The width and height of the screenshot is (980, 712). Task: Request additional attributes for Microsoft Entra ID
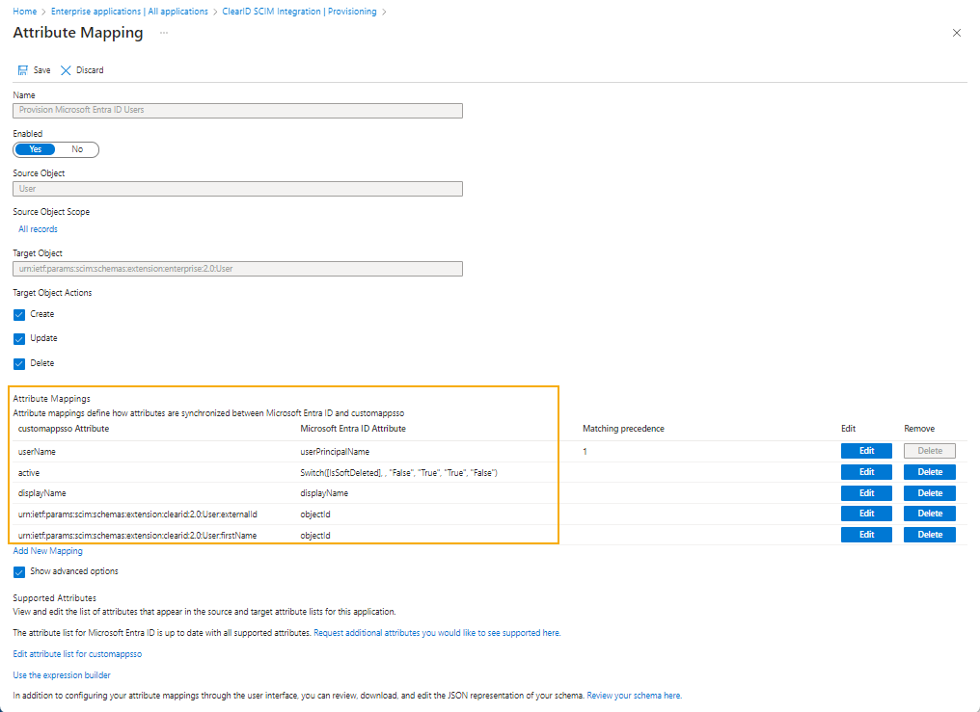click(436, 631)
